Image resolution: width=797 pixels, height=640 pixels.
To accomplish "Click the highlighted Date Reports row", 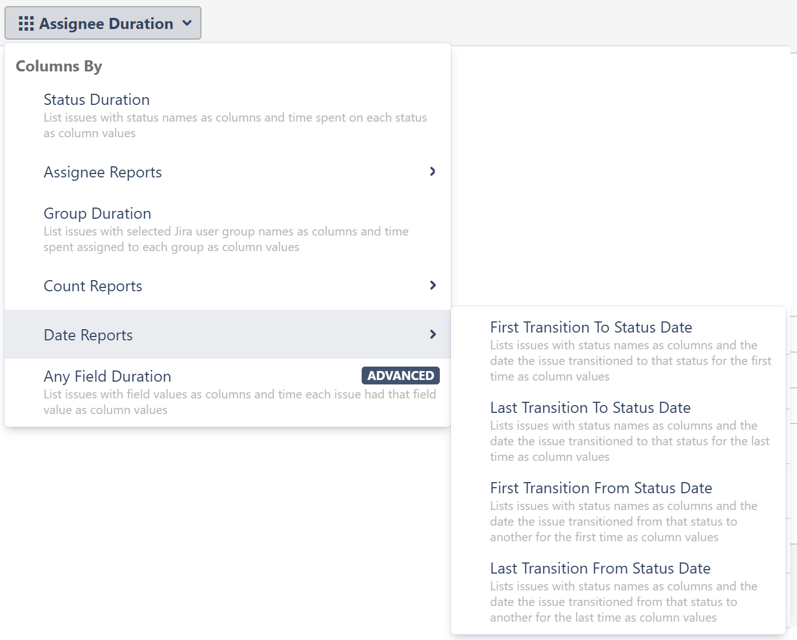I will (223, 335).
